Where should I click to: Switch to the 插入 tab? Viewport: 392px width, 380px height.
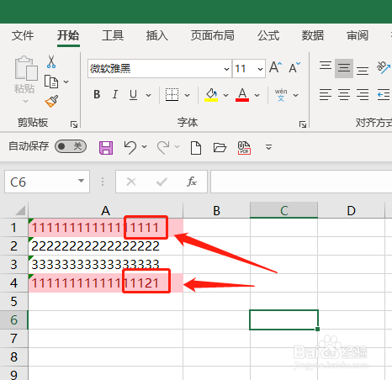point(157,35)
